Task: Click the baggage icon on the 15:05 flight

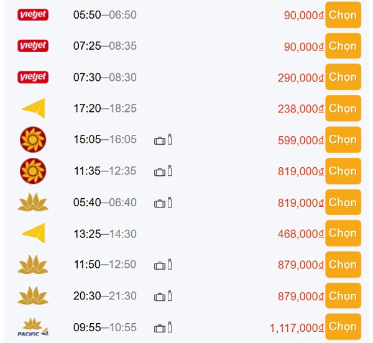Action: click(x=160, y=140)
